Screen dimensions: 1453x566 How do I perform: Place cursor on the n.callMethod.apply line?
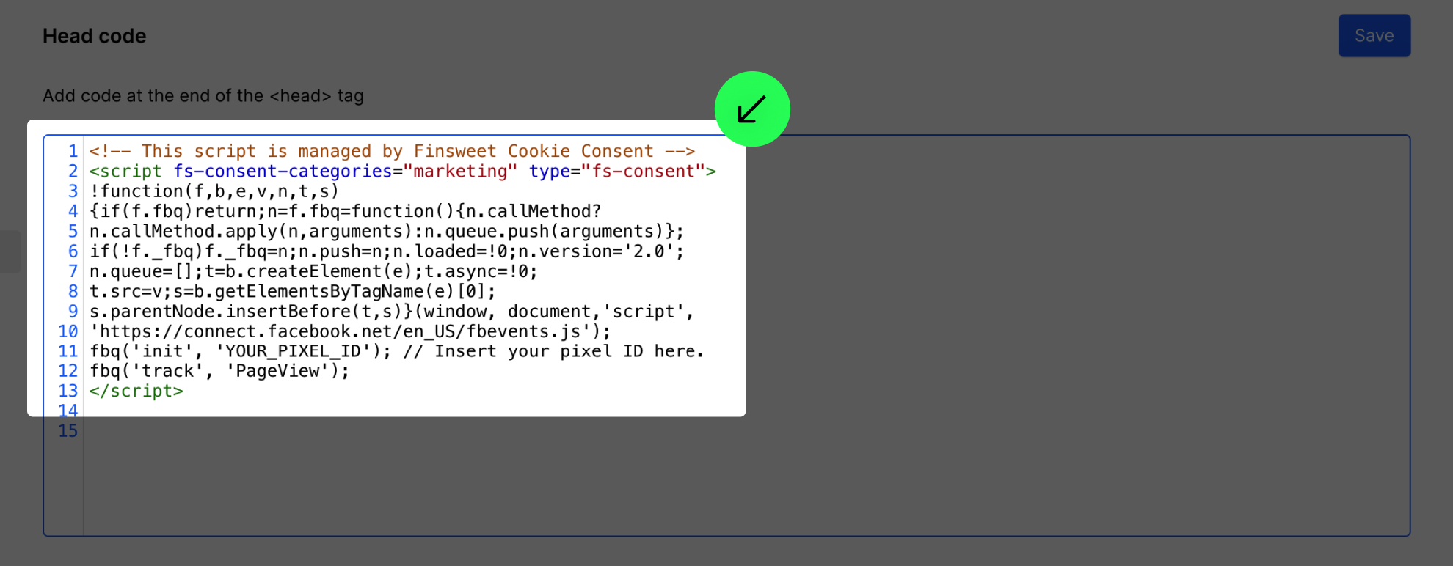[386, 232]
